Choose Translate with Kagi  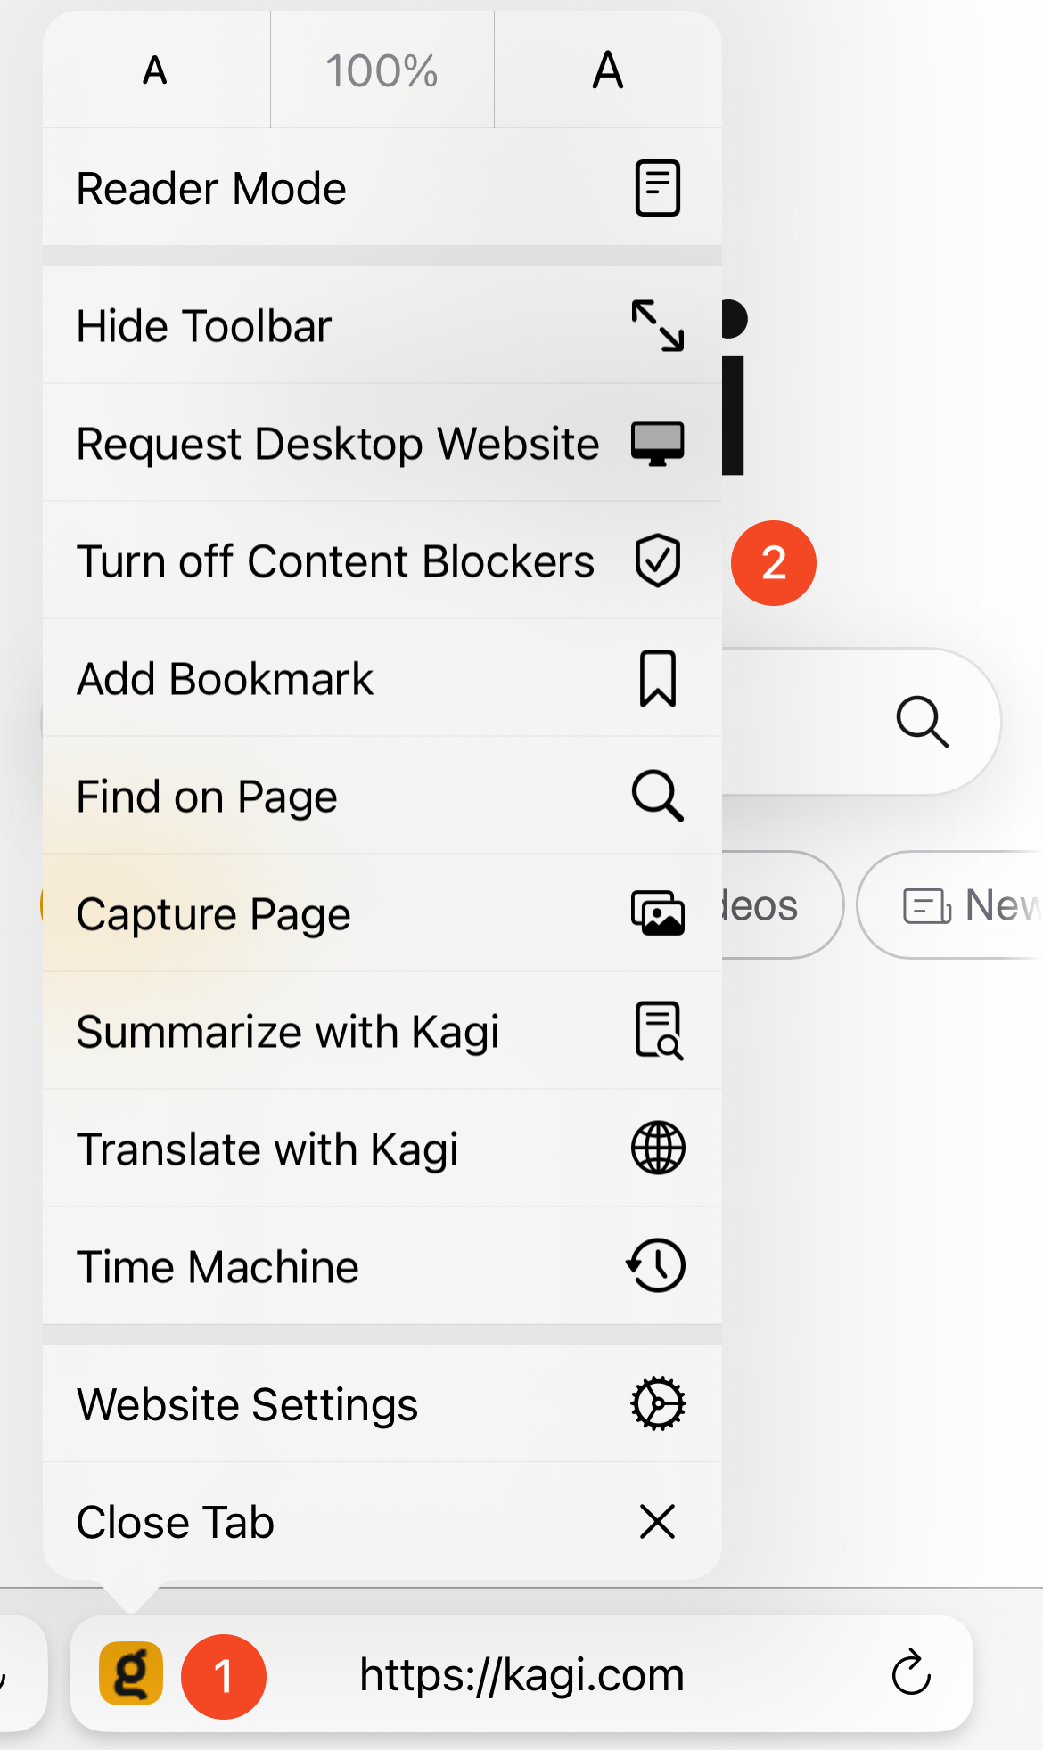[x=382, y=1149]
